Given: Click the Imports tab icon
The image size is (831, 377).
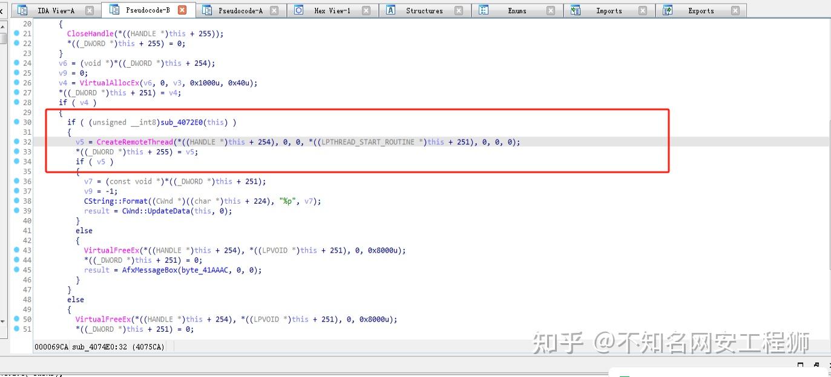Looking at the screenshot, I should (576, 10).
